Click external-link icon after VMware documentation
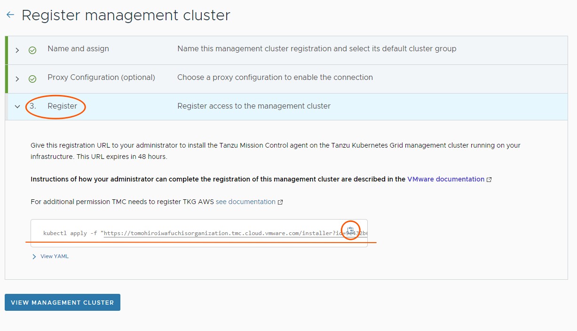 pyautogui.click(x=490, y=180)
